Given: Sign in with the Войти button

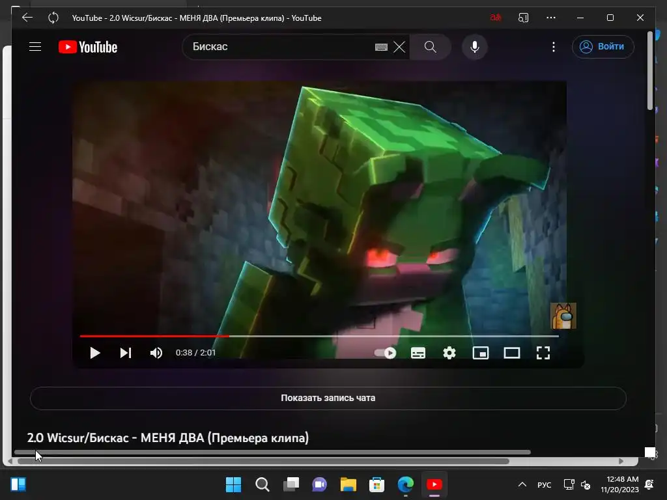Looking at the screenshot, I should coord(603,47).
